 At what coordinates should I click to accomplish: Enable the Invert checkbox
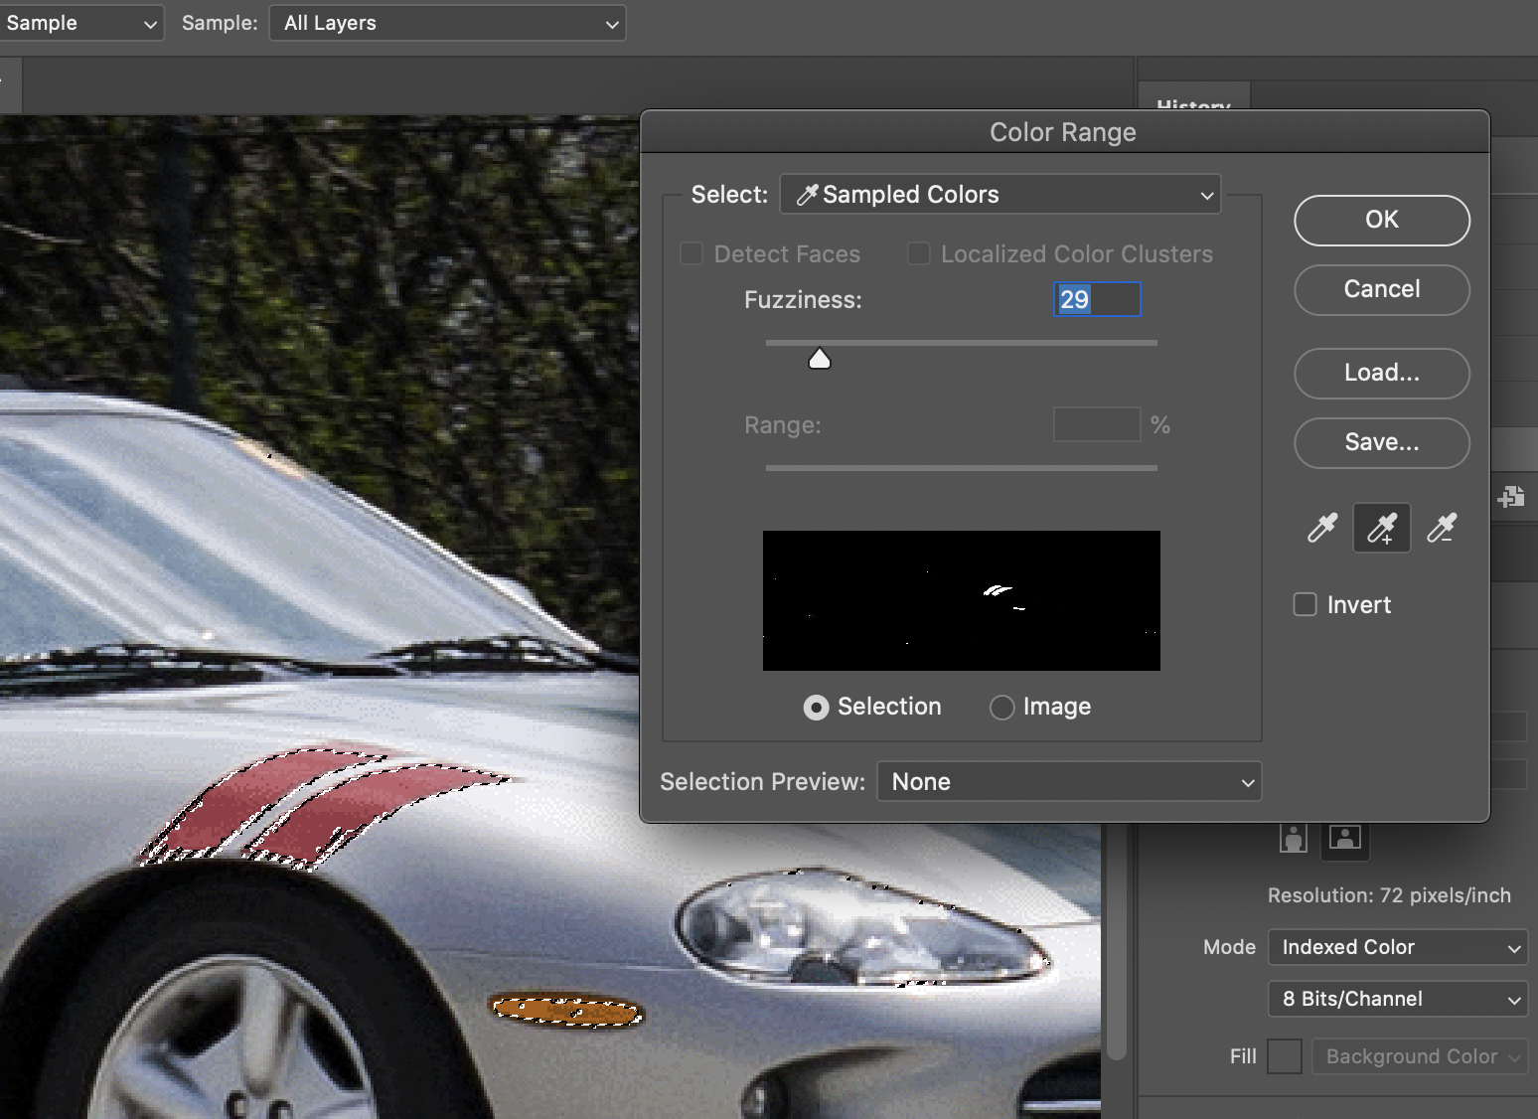[x=1305, y=604]
